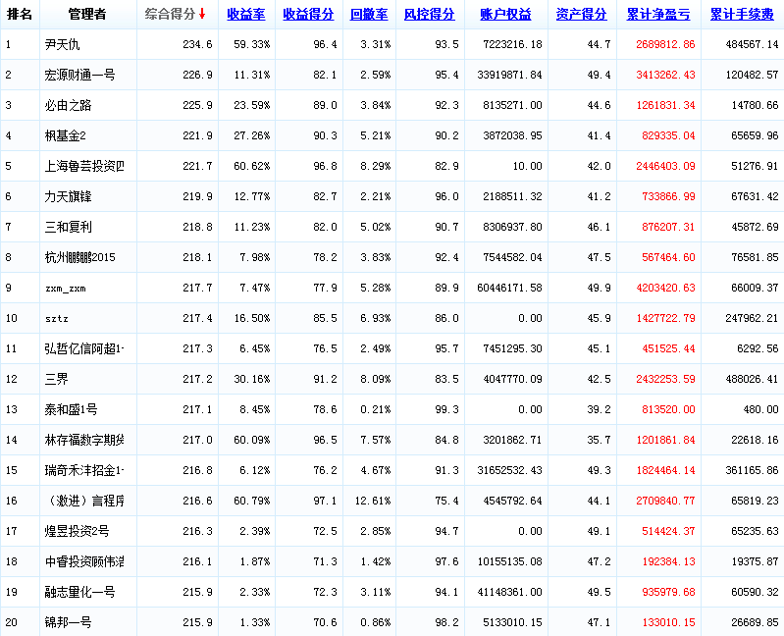Image resolution: width=784 pixels, height=636 pixels.
Task: Select manager 锦邦一号
Action: coord(69,622)
